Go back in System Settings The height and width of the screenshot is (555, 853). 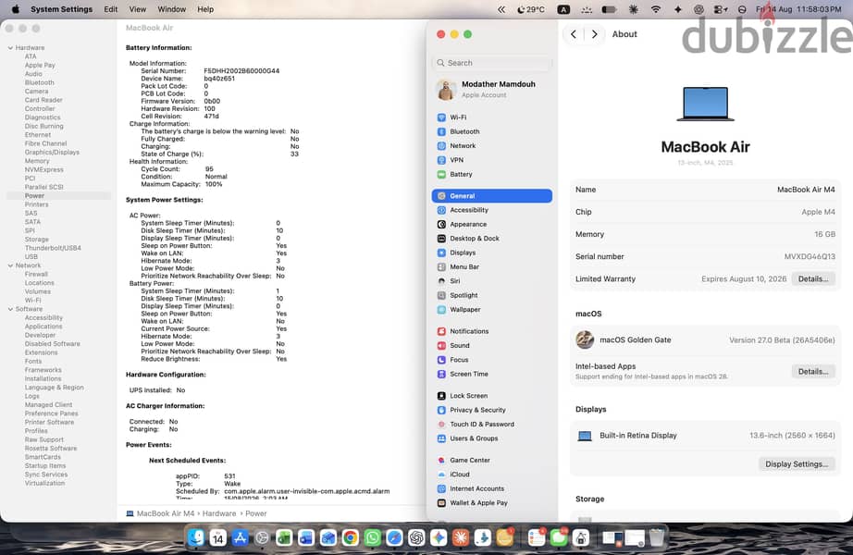[x=574, y=33]
